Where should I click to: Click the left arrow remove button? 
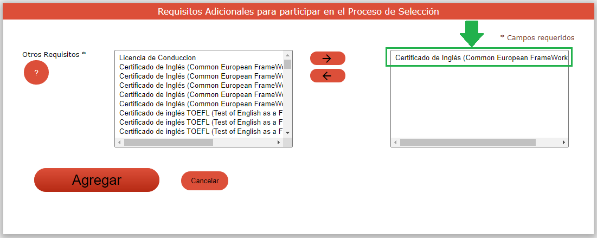tap(328, 76)
